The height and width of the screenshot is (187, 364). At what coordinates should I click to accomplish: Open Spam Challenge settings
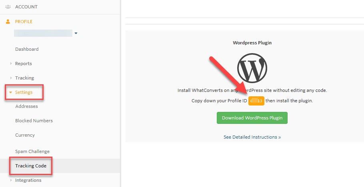click(x=32, y=151)
